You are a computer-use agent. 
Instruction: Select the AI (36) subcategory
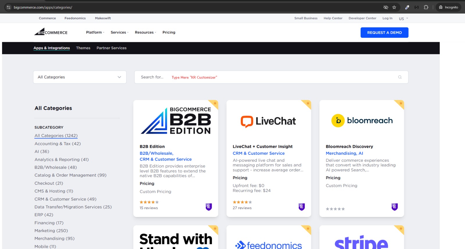42,152
